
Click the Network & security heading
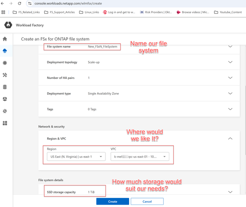(52, 126)
